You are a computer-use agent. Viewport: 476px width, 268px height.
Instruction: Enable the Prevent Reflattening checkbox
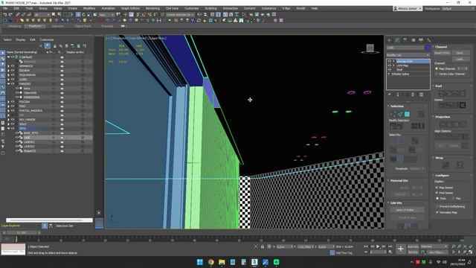pyautogui.click(x=437, y=206)
